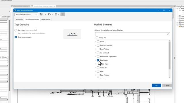Uncheck the Flex Ducts checkbox

pos(98,60)
